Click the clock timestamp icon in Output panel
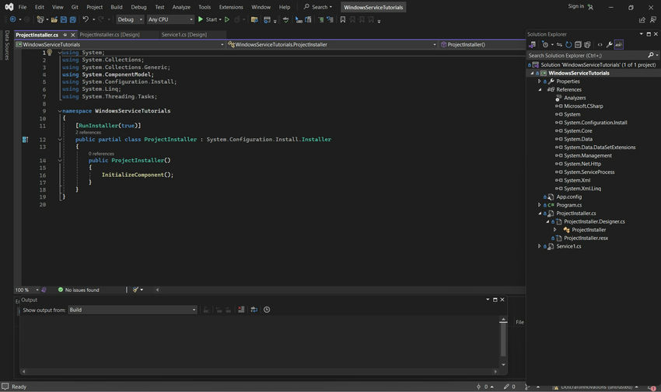This screenshot has width=661, height=392. (x=267, y=310)
